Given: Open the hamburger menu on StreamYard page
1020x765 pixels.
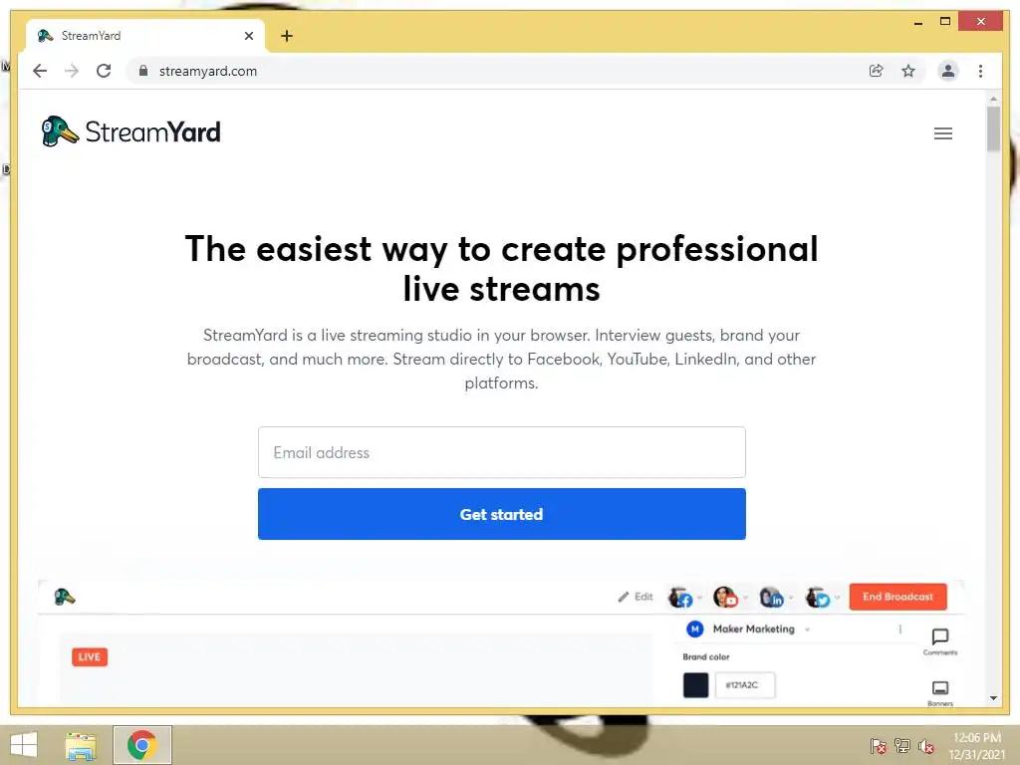Looking at the screenshot, I should pyautogui.click(x=942, y=133).
